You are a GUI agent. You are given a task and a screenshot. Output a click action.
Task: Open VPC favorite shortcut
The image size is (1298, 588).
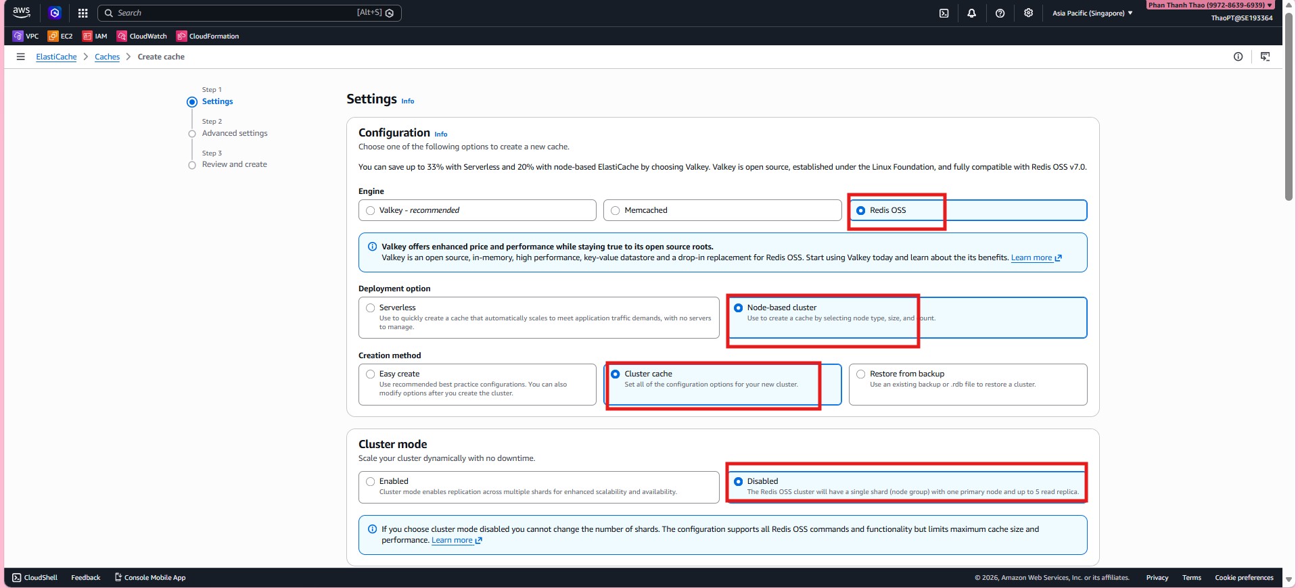tap(26, 36)
